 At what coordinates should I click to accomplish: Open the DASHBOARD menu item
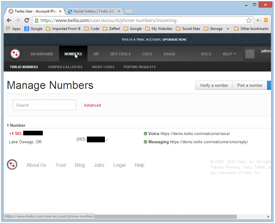pyautogui.click(x=42, y=54)
